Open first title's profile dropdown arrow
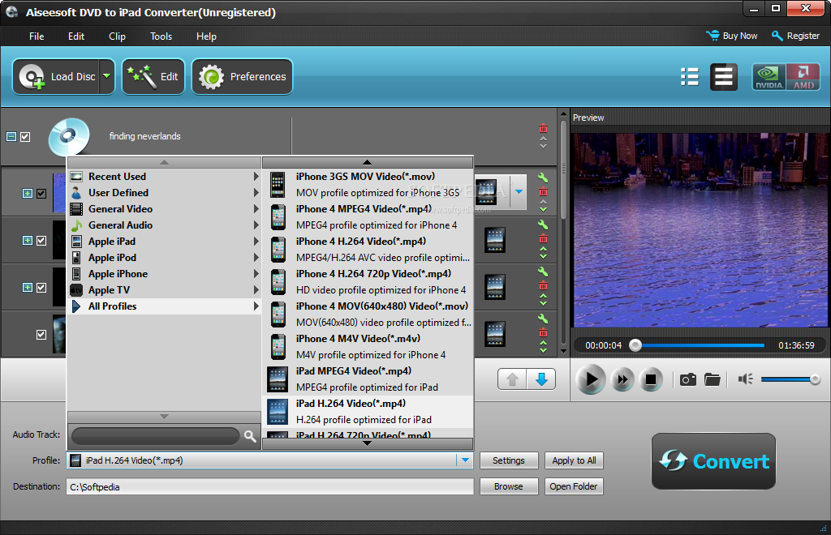831x535 pixels. point(519,191)
